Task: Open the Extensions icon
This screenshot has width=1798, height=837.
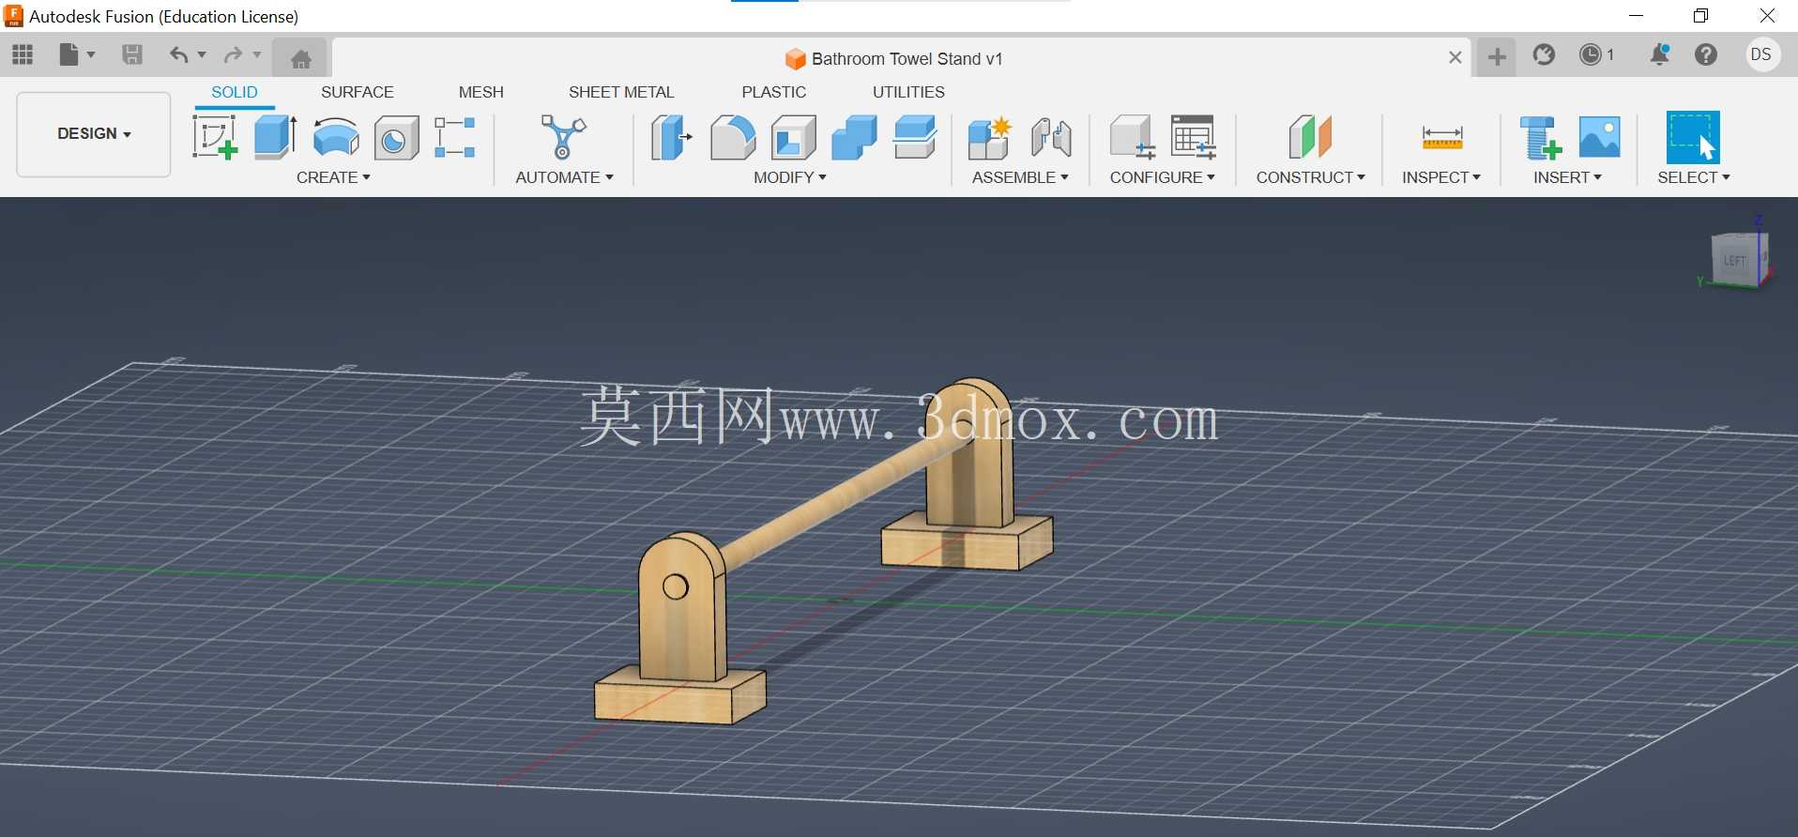Action: 1544,55
